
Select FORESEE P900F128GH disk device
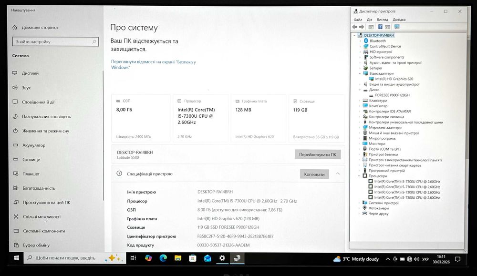pyautogui.click(x=392, y=95)
